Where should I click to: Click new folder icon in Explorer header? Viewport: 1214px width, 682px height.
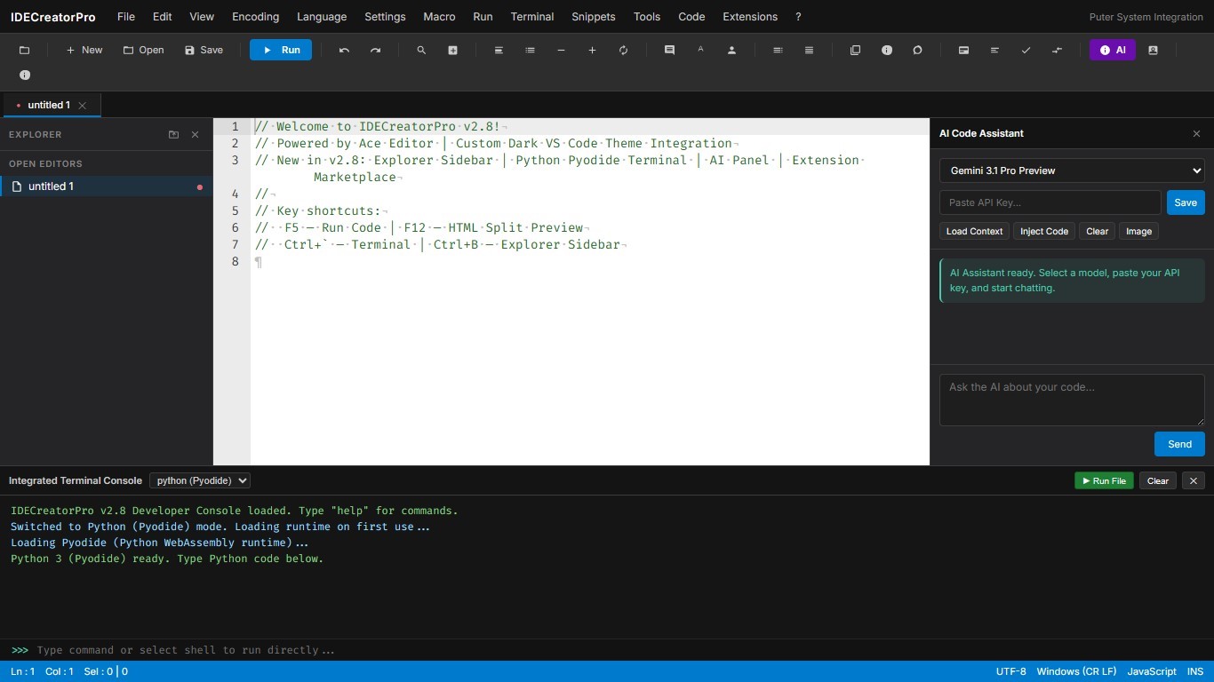(x=173, y=135)
